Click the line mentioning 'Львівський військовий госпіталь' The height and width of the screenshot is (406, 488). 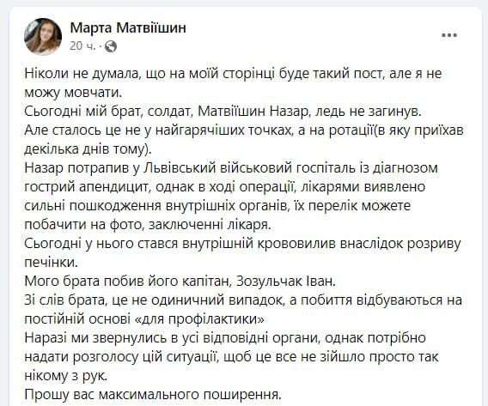(x=231, y=168)
